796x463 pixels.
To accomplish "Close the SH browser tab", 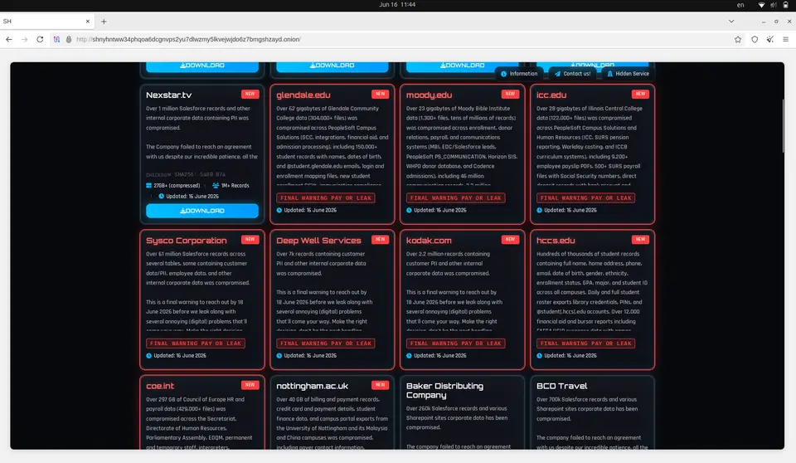I will (x=88, y=22).
